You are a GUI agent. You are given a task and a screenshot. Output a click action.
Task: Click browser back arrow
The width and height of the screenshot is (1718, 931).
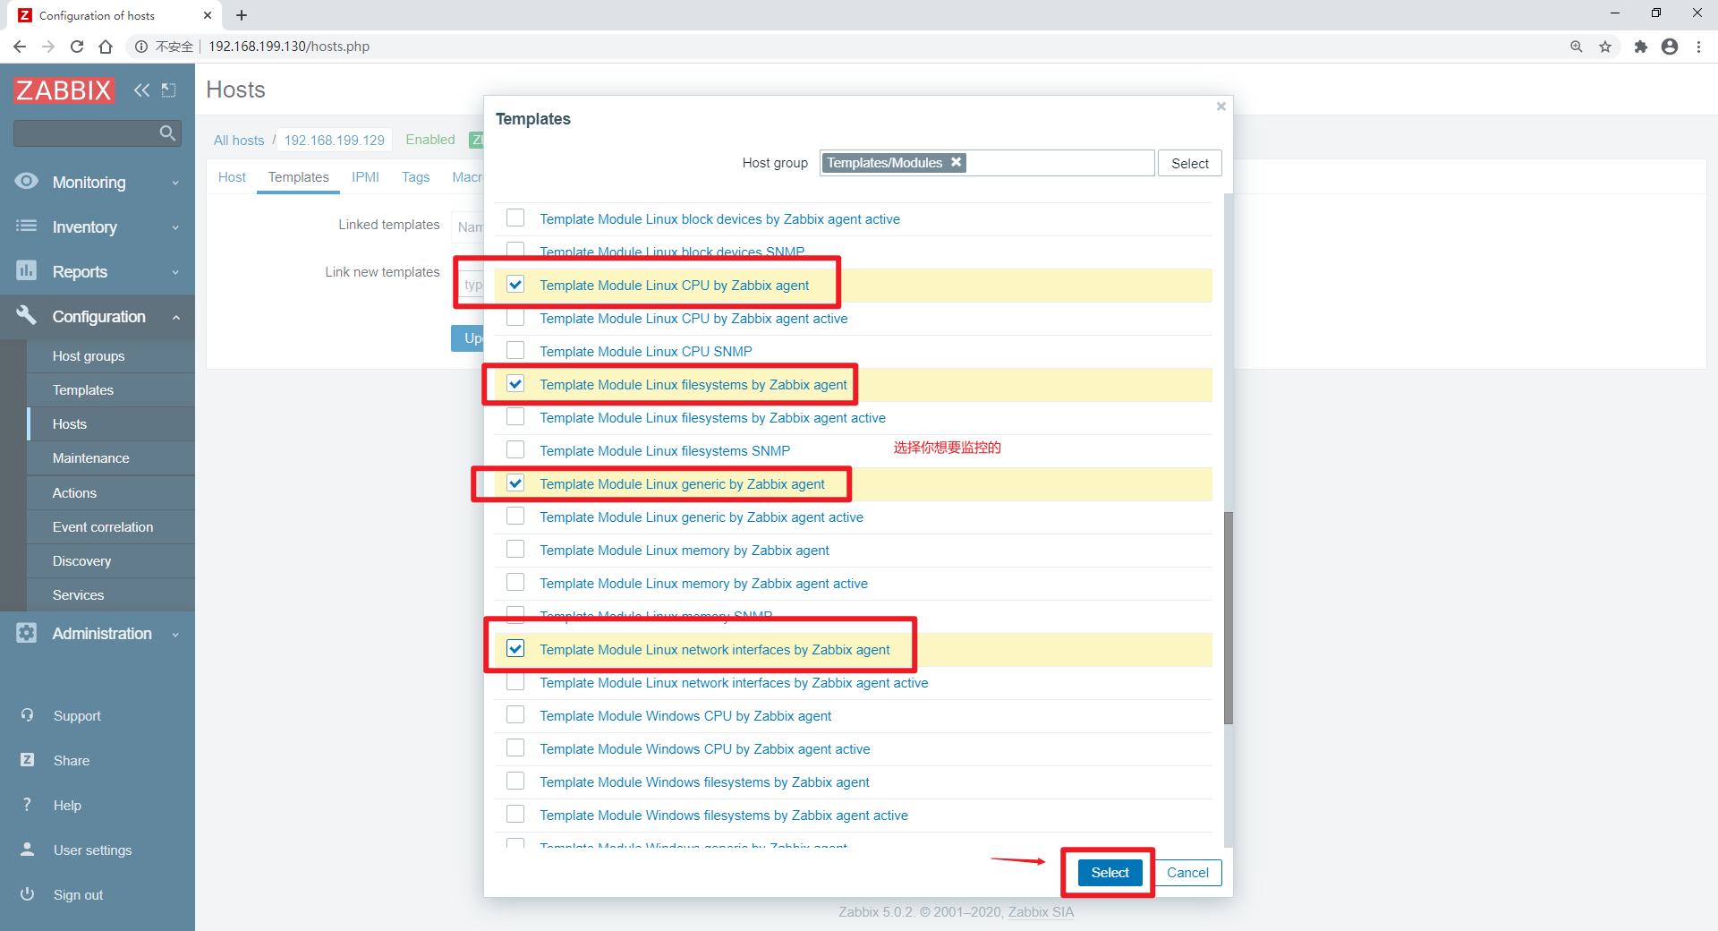(x=20, y=47)
